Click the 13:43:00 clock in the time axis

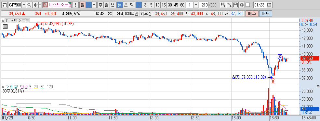click(309, 118)
